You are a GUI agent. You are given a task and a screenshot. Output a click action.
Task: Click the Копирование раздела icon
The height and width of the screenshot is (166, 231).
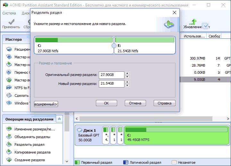click(9, 152)
